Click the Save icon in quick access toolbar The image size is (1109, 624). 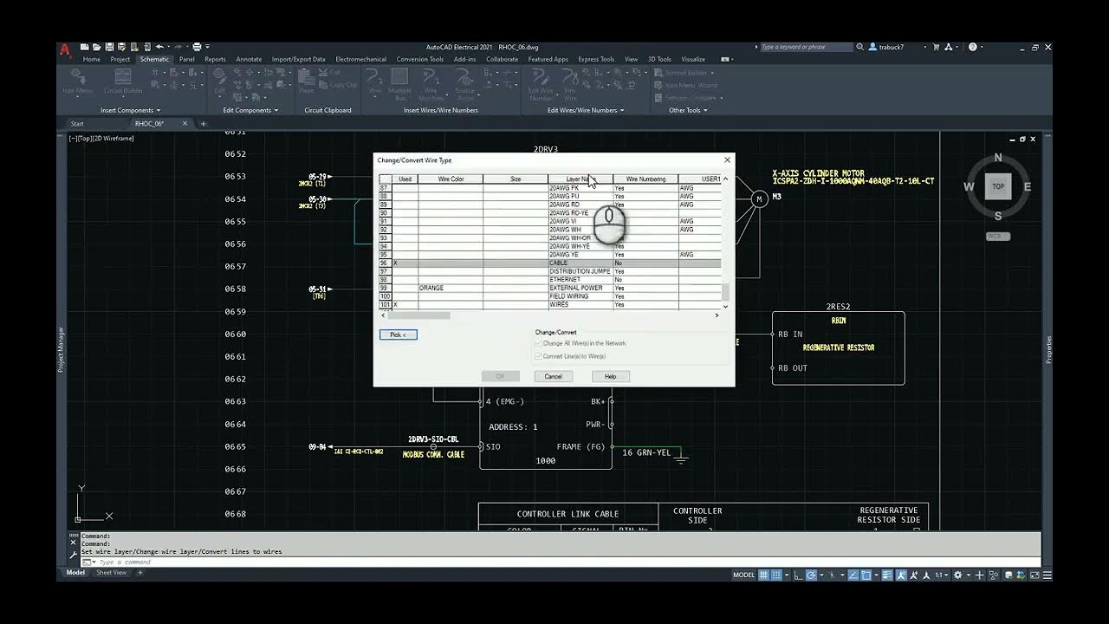110,47
